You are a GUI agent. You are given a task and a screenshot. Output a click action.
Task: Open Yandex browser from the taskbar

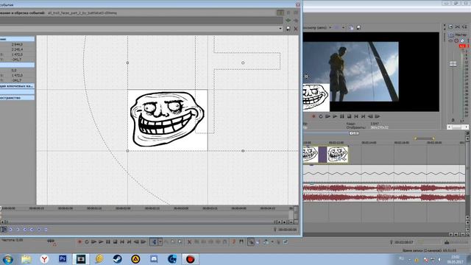[x=44, y=258]
